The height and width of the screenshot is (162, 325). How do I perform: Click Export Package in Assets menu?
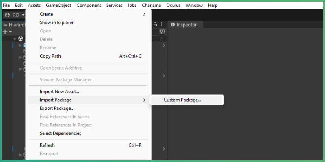coord(57,108)
